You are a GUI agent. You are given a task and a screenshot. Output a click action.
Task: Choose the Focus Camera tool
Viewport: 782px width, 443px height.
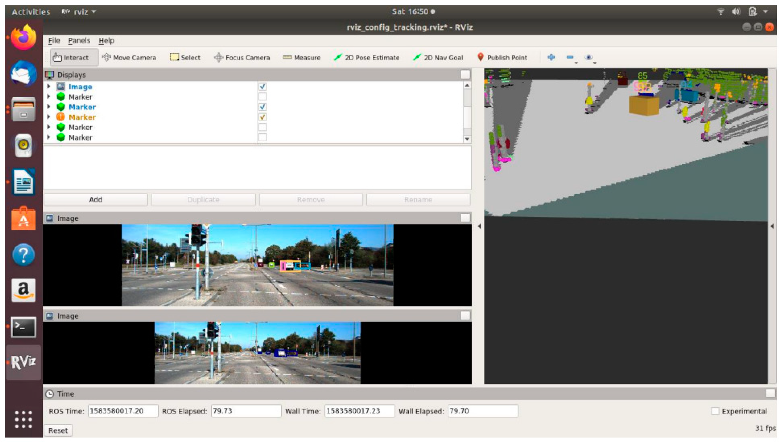pyautogui.click(x=242, y=57)
